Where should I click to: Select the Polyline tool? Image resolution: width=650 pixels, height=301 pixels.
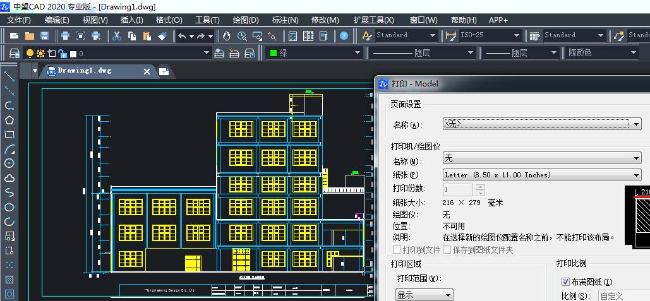click(9, 105)
